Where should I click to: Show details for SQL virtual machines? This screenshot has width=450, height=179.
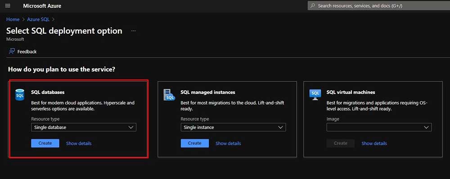(374, 143)
